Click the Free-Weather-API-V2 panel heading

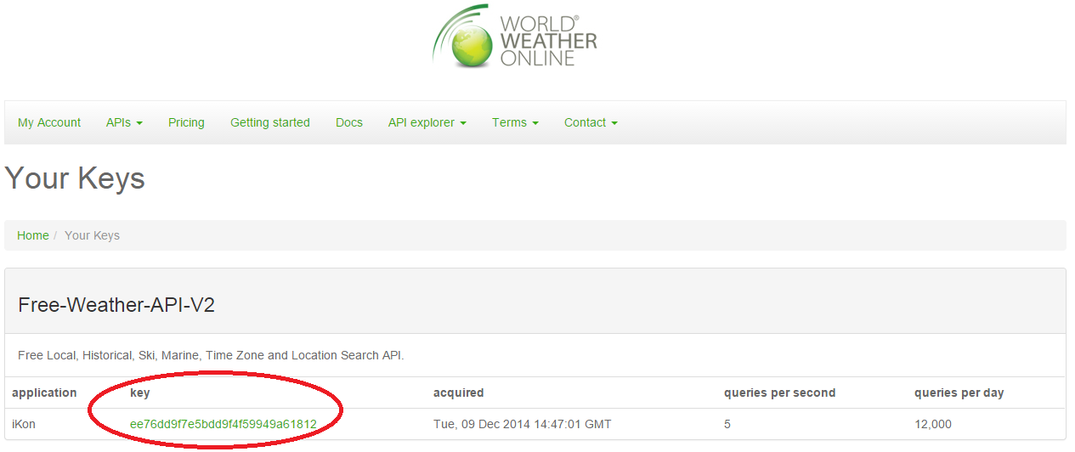click(x=116, y=305)
